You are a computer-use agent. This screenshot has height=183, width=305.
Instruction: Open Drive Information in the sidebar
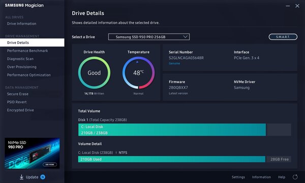tap(21, 24)
